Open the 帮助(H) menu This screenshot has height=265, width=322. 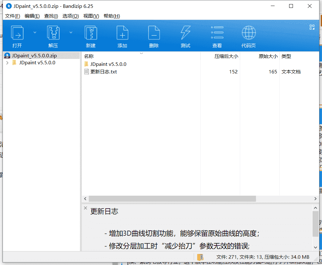(112, 16)
